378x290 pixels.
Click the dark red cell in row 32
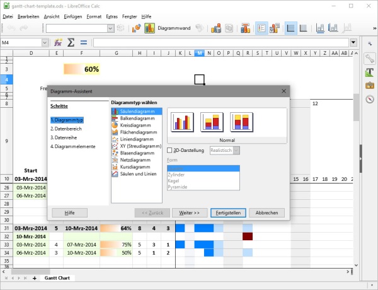click(x=248, y=236)
